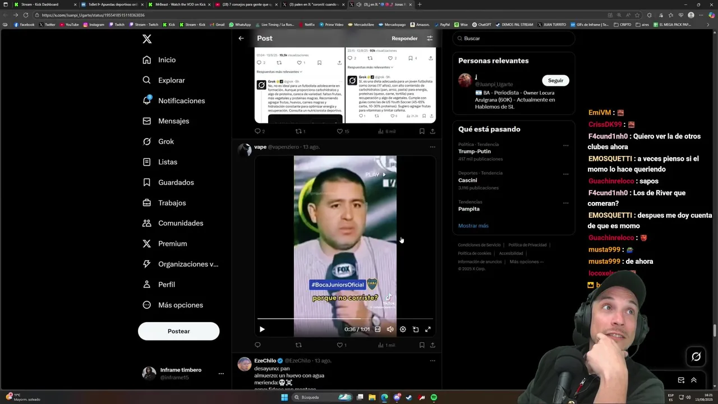Open more options for Trump-Putin trend
Image resolution: width=718 pixels, height=404 pixels.
pyautogui.click(x=565, y=145)
